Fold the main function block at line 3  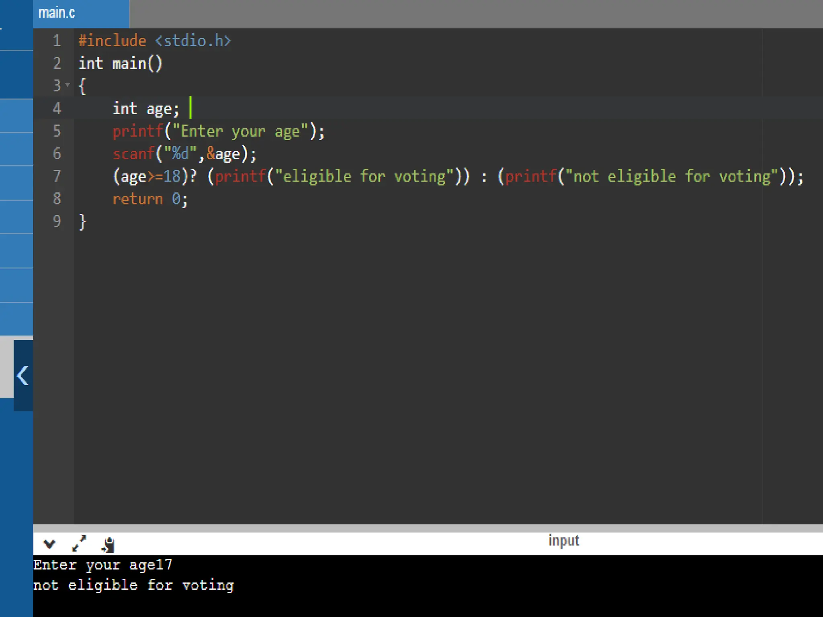coord(68,85)
